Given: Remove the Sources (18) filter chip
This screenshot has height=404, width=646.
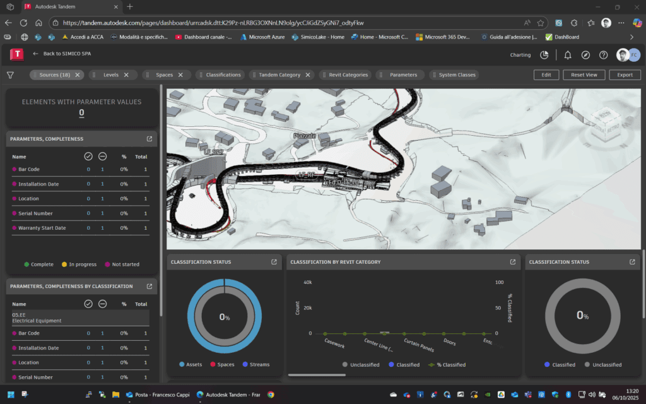Looking at the screenshot, I should (x=78, y=74).
